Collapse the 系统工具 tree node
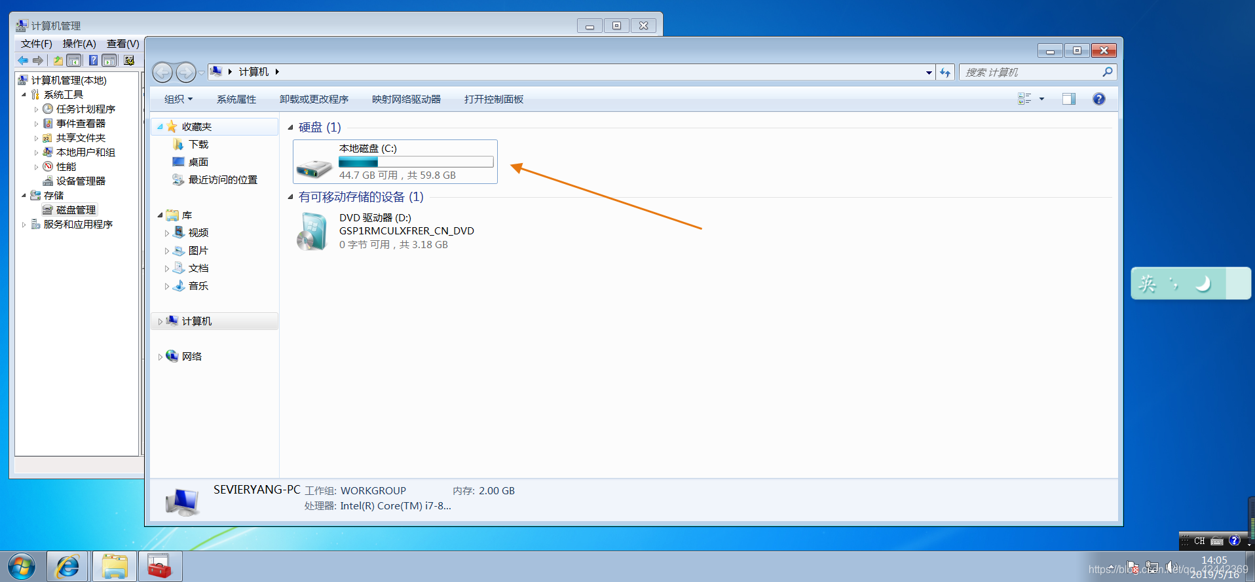 coord(24,95)
